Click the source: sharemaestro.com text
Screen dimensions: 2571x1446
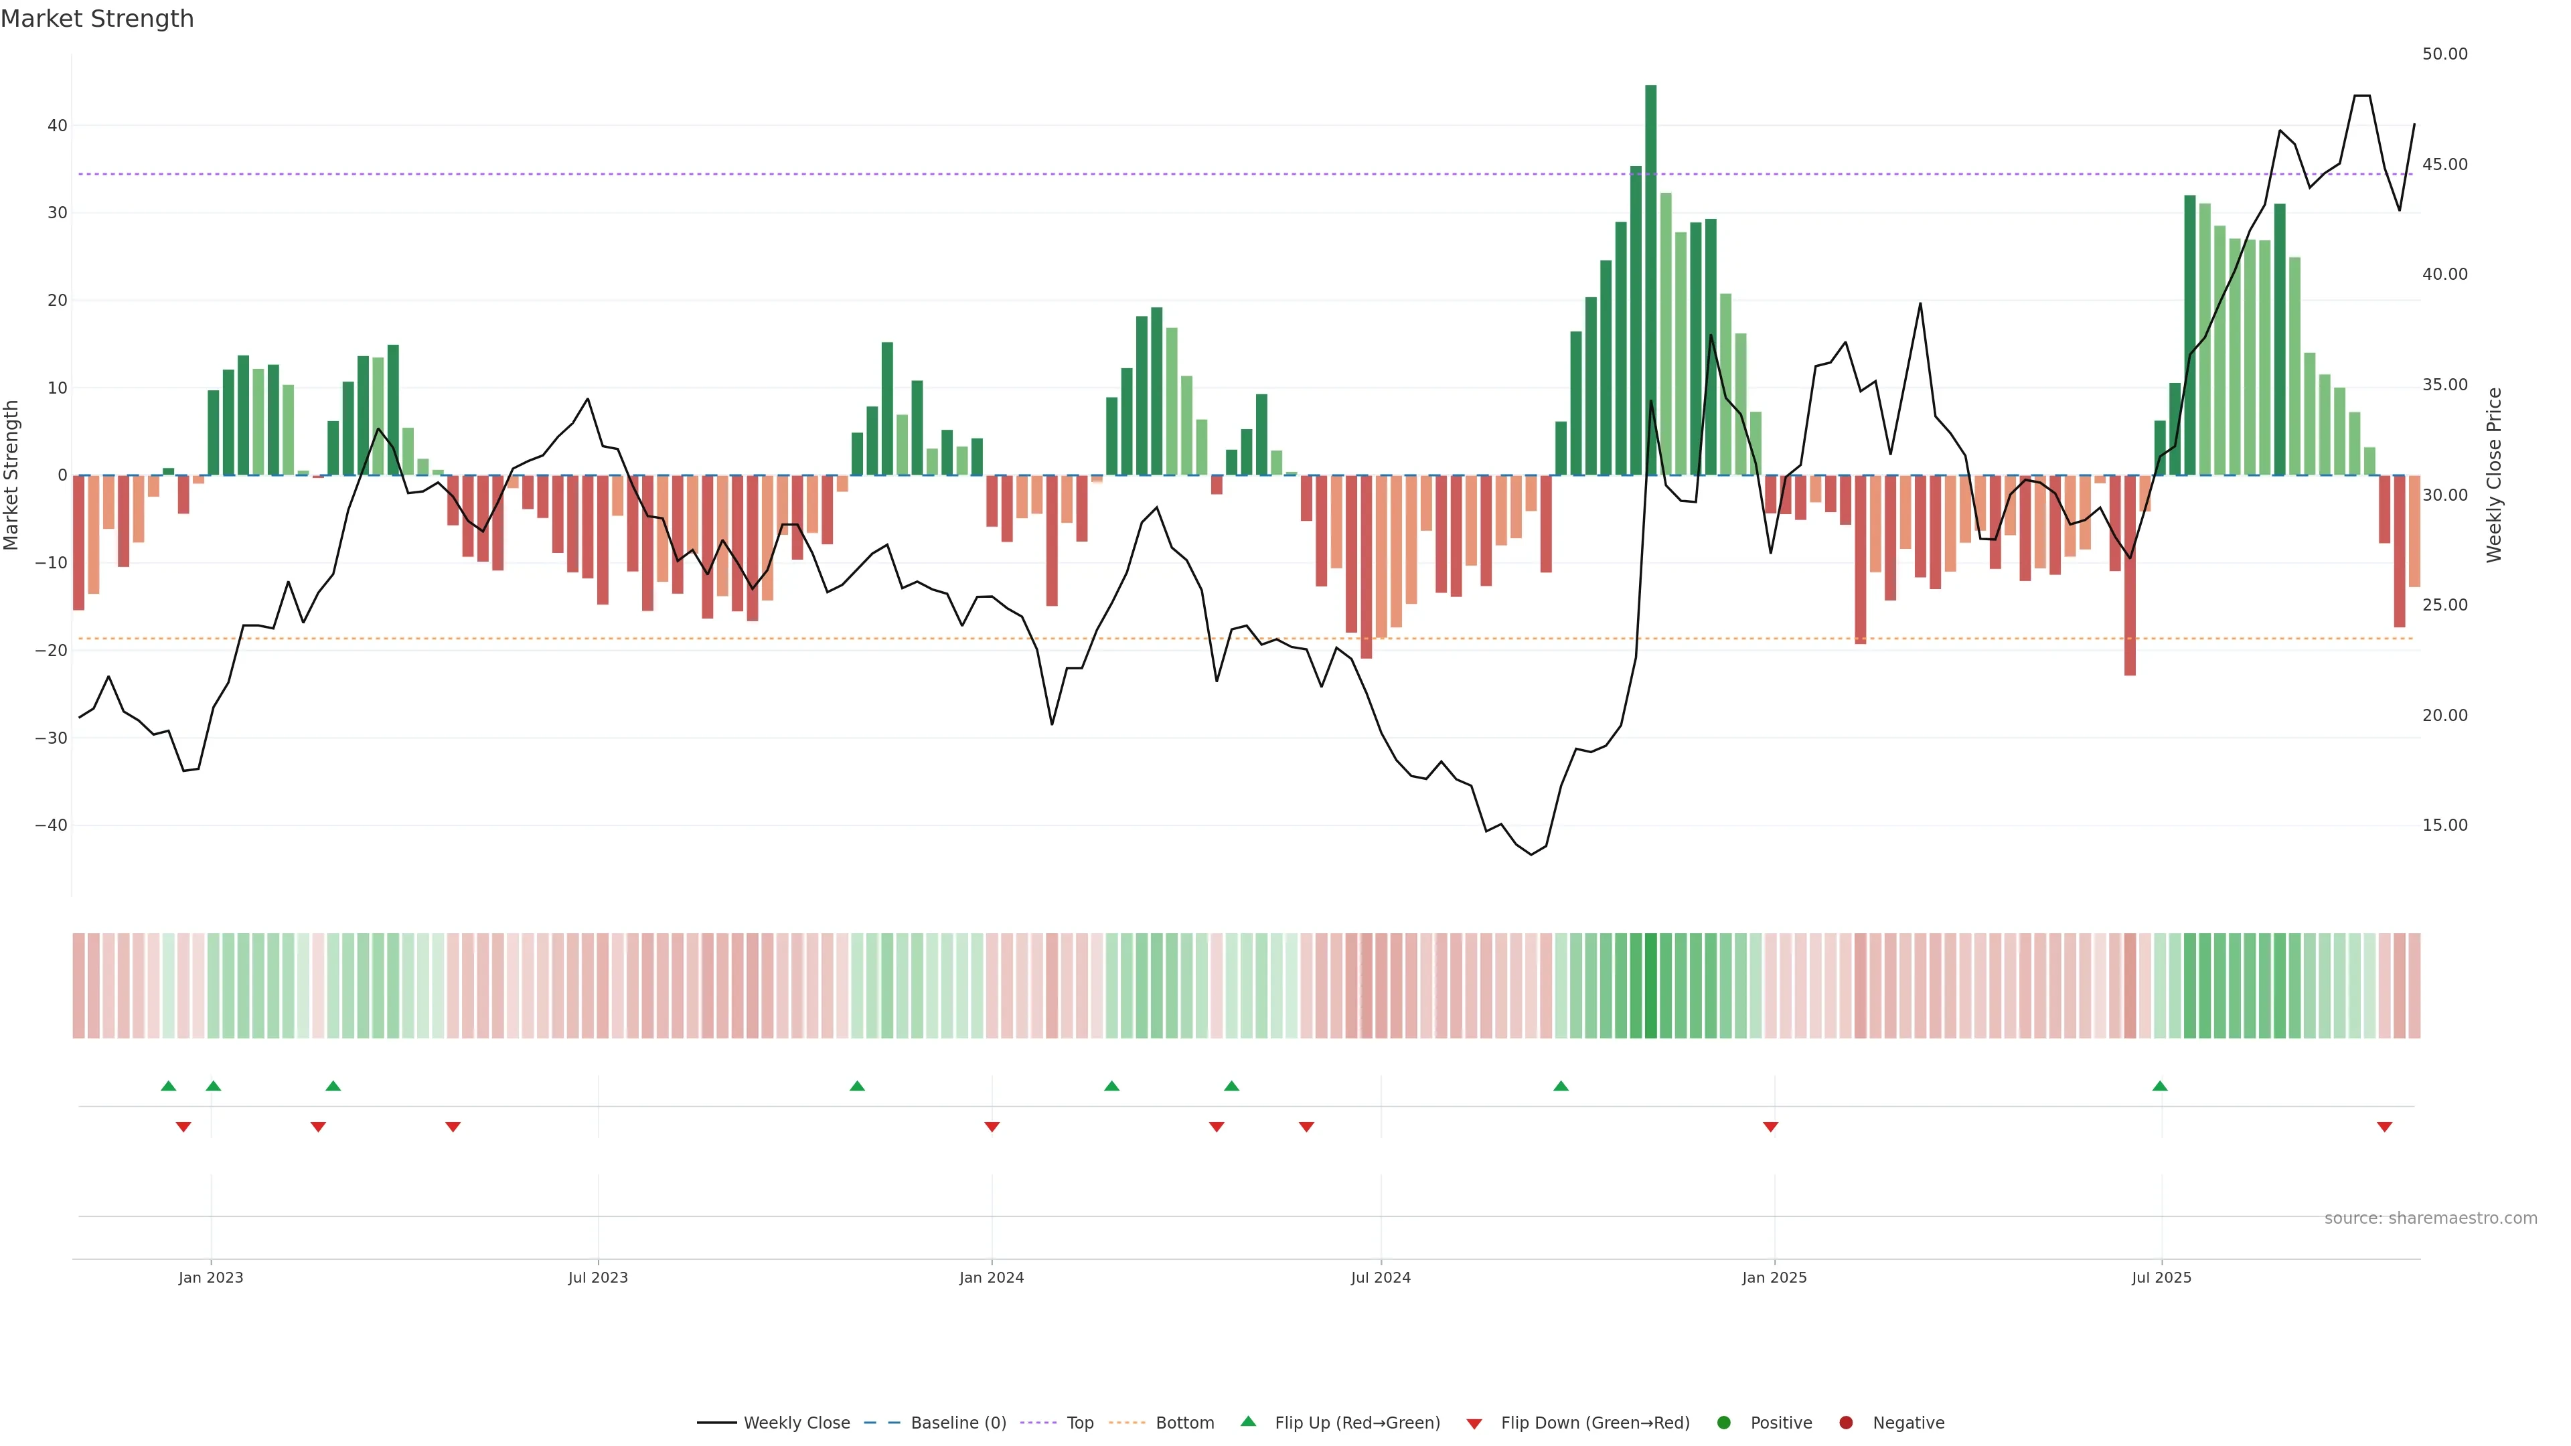[x=2430, y=1218]
